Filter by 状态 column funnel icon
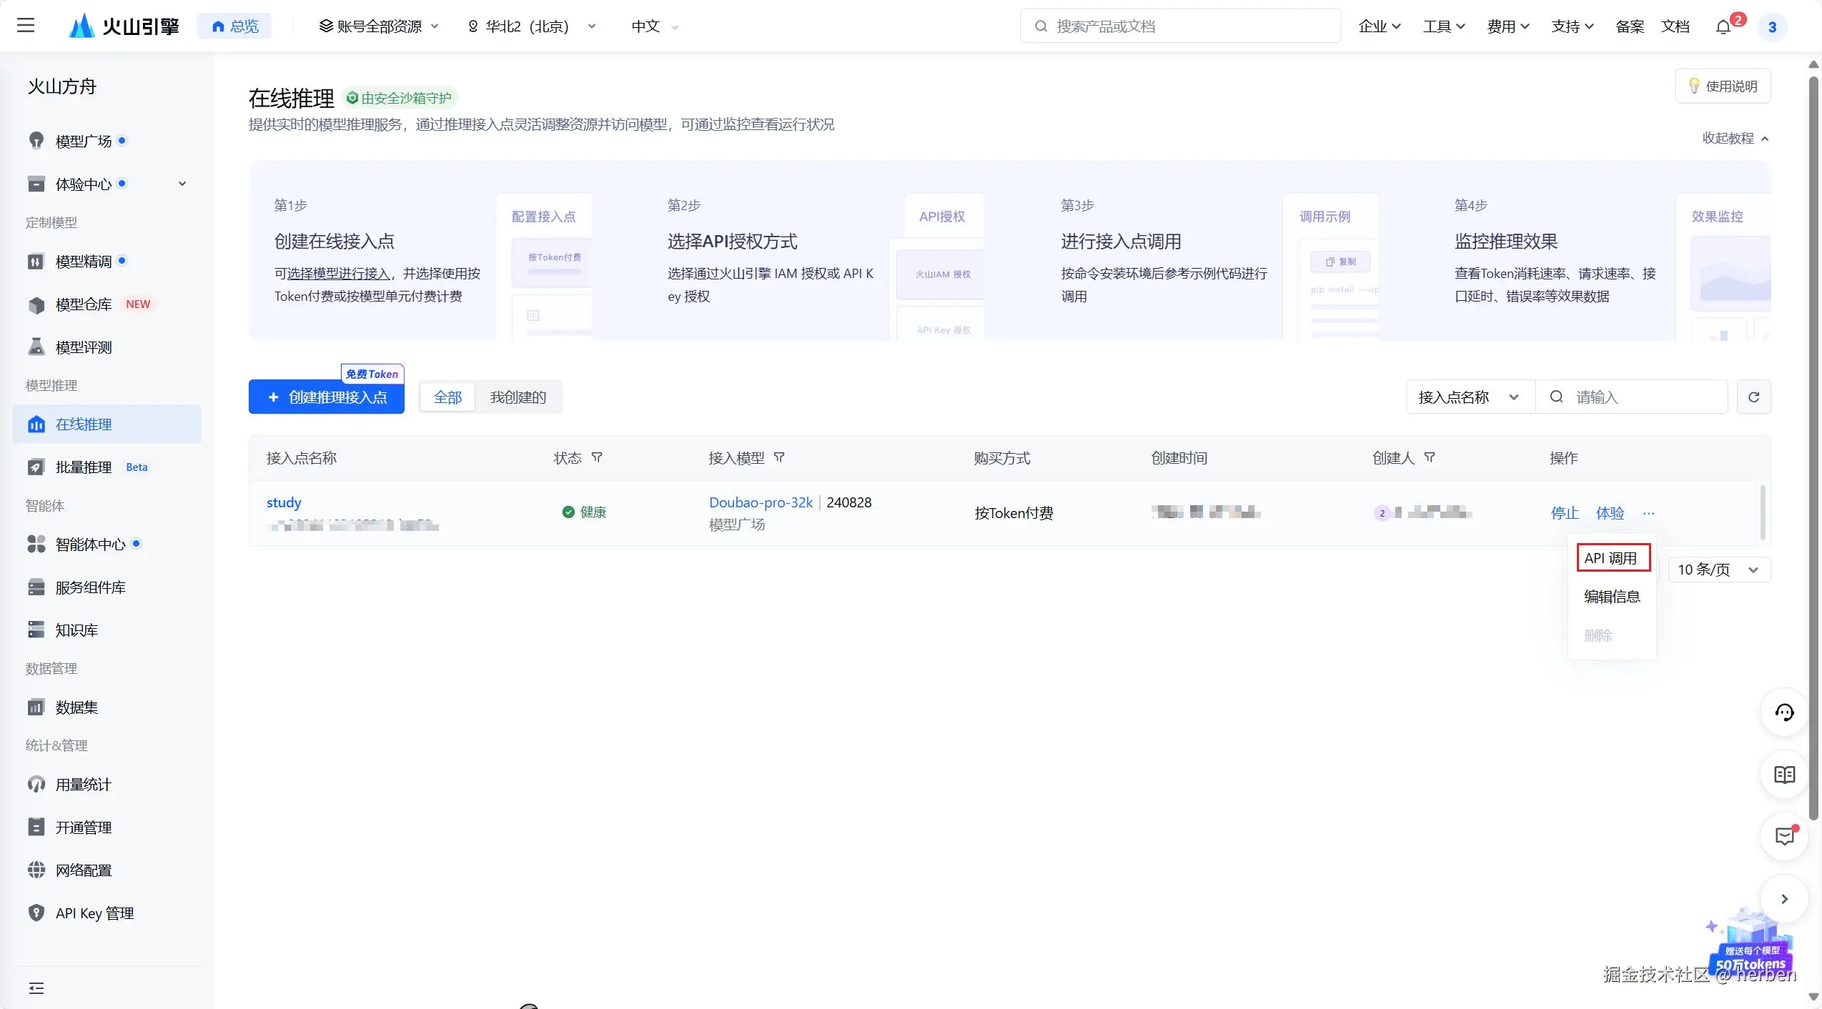1822x1009 pixels. 597,457
